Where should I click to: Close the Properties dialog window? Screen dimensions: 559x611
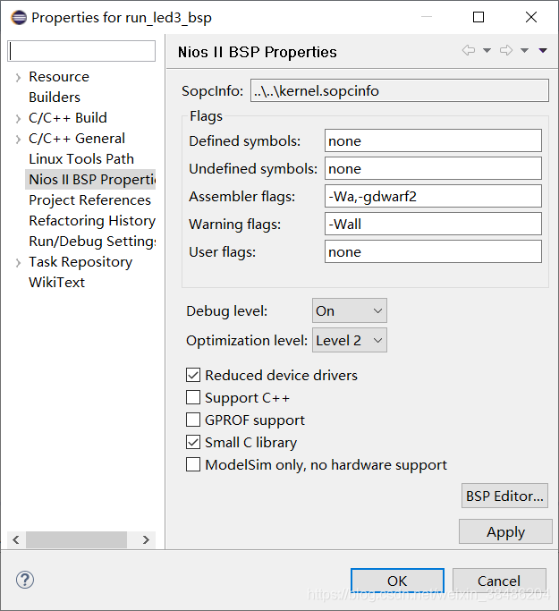[x=531, y=17]
